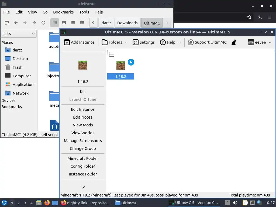Click Edit Instance
This screenshot has width=276, height=207.
tap(83, 109)
